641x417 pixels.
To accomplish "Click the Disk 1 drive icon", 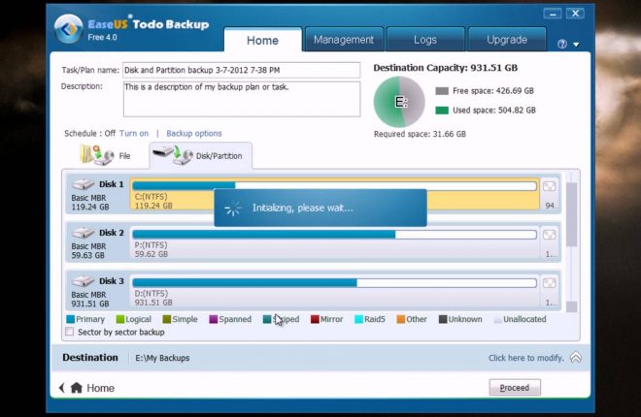I will [83, 184].
